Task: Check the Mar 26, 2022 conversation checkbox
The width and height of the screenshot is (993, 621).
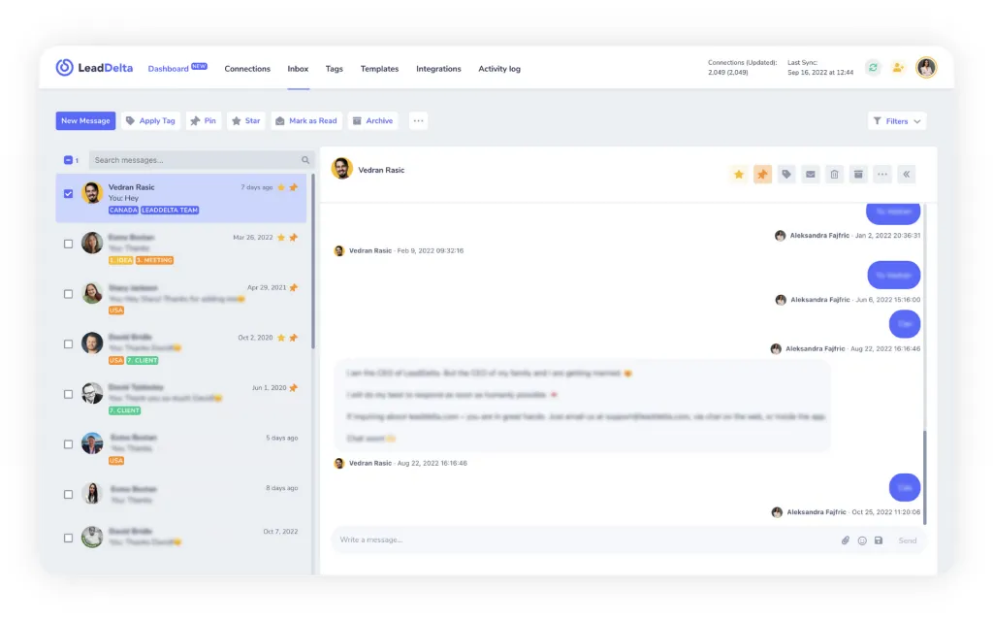Action: click(69, 244)
